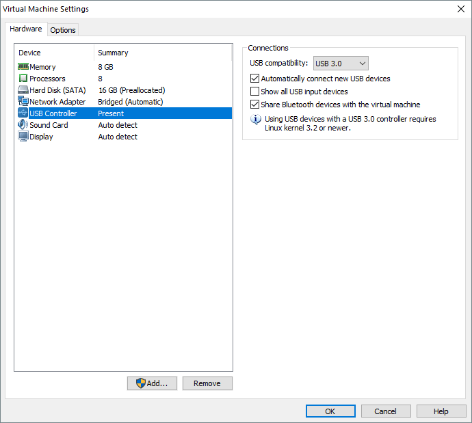The height and width of the screenshot is (423, 472).
Task: Switch to the Options tab
Action: [63, 30]
